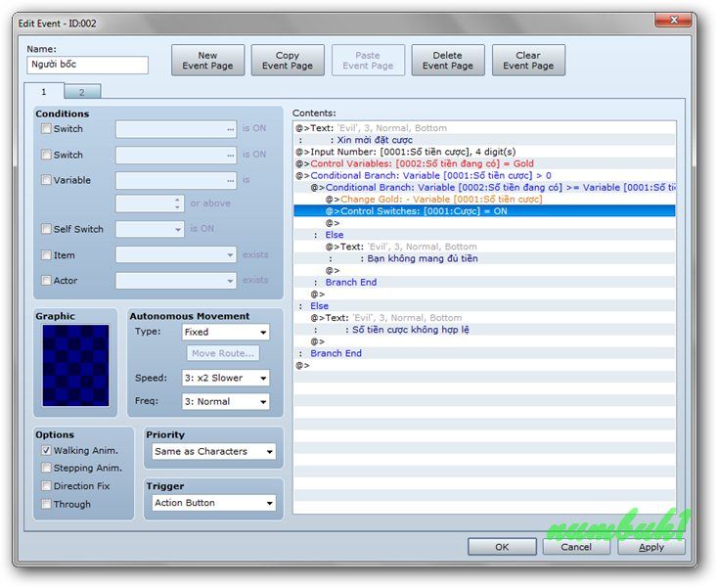Check the Direction Fix option
717x587 pixels.
[x=46, y=486]
